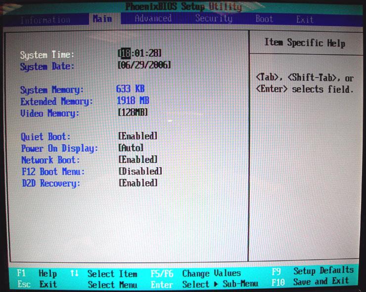Viewport: 366px width, 292px height.
Task: Click the Quiet Boot label
Action: pyautogui.click(x=46, y=137)
